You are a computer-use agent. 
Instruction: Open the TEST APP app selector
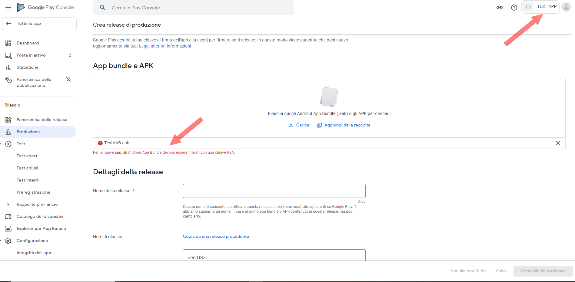click(x=540, y=7)
